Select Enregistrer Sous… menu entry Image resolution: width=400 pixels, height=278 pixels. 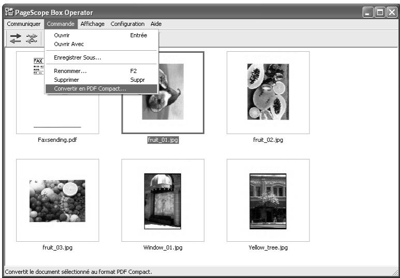click(x=101, y=57)
